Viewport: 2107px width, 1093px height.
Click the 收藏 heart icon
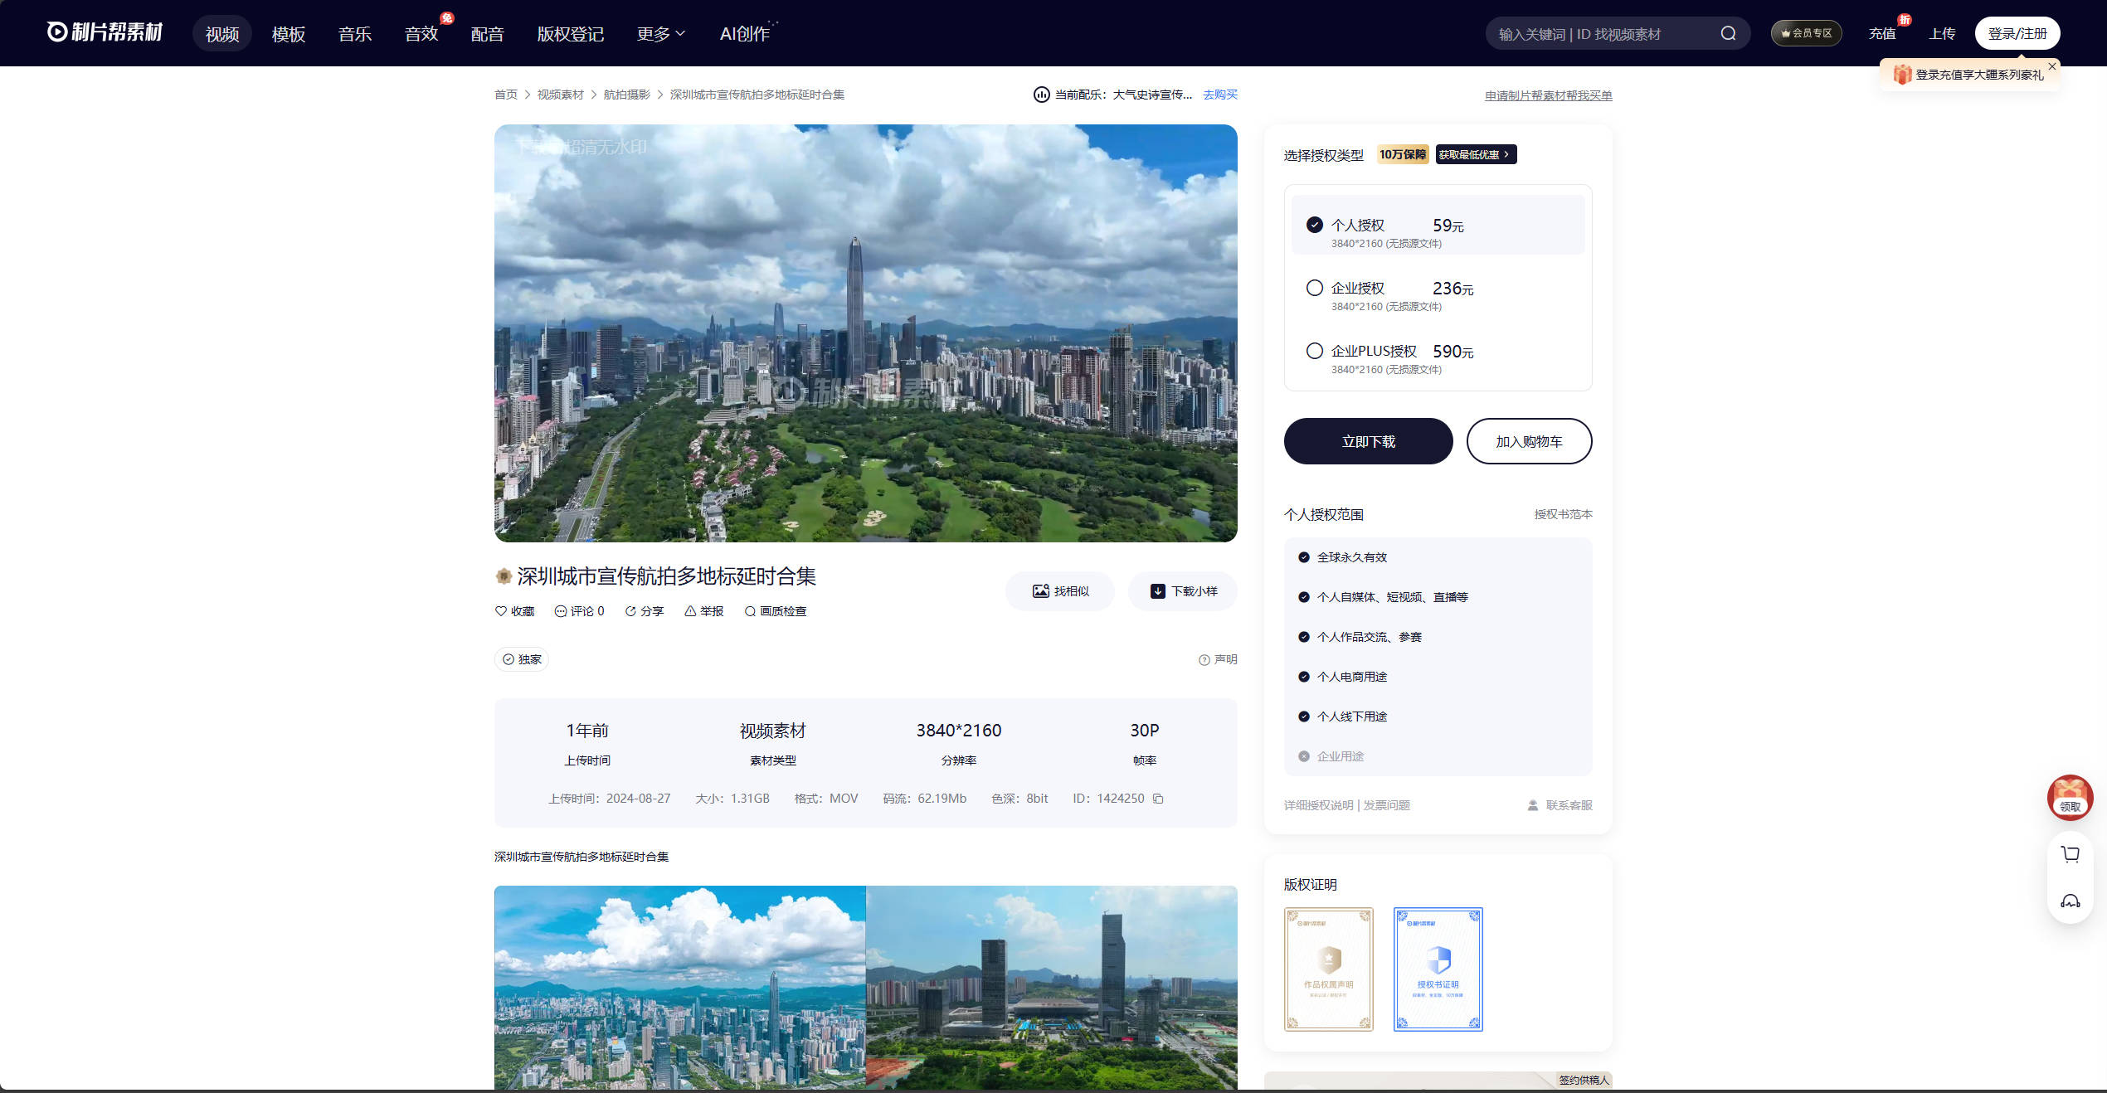pyautogui.click(x=501, y=611)
